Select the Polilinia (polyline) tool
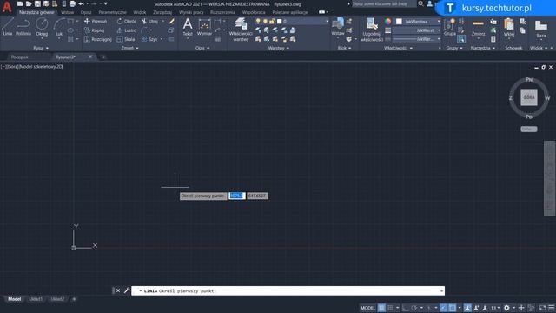 click(x=23, y=27)
